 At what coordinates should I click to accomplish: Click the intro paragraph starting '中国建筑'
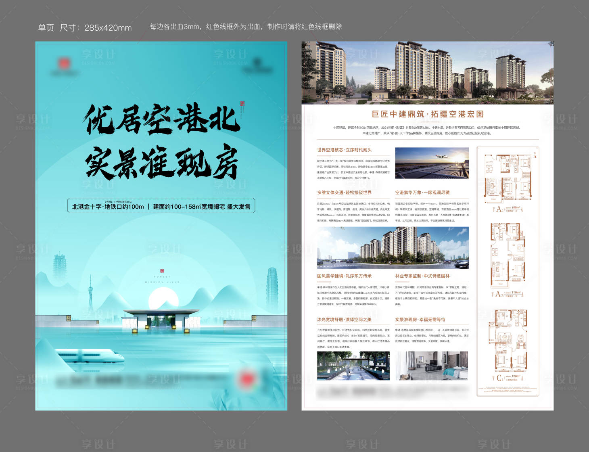pos(427,130)
